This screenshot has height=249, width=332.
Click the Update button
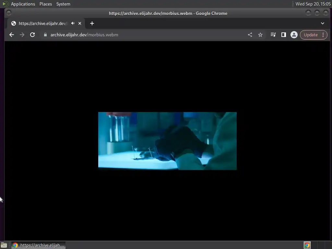[x=311, y=35]
